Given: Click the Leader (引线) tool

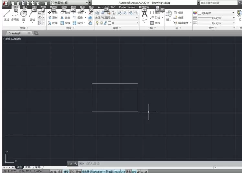Looking at the screenshot, I should pyautogui.click(x=155, y=18).
